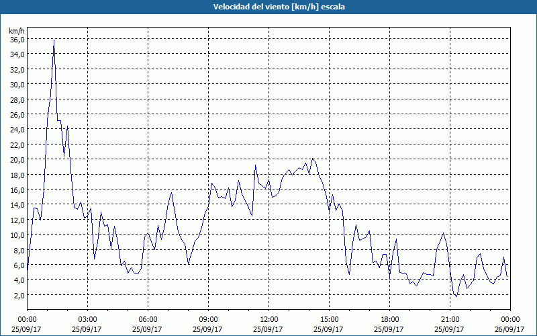The image size is (537, 336).
Task: Click the 2,0 y-axis value
Action: click(19, 295)
